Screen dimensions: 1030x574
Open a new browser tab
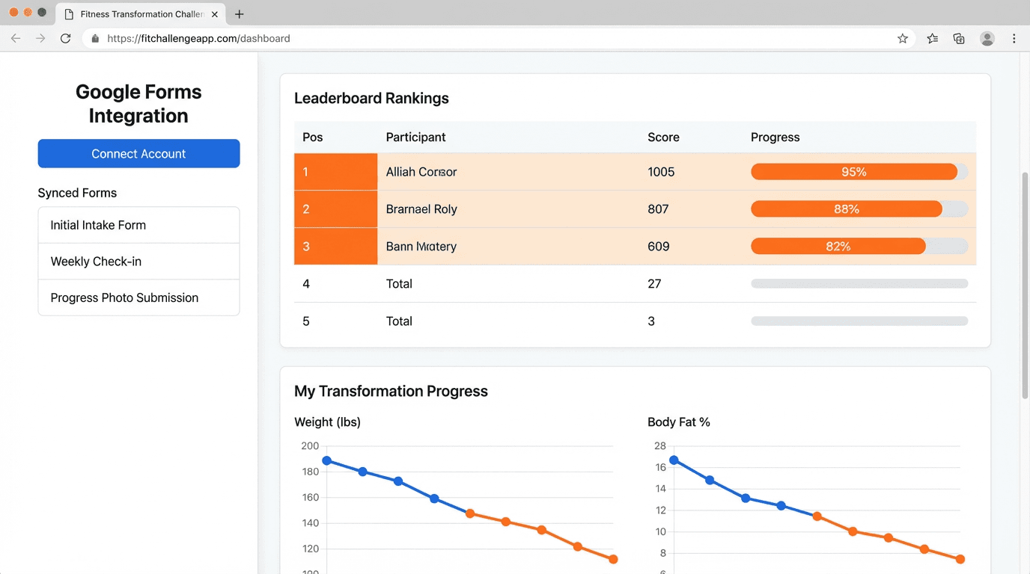pos(240,14)
